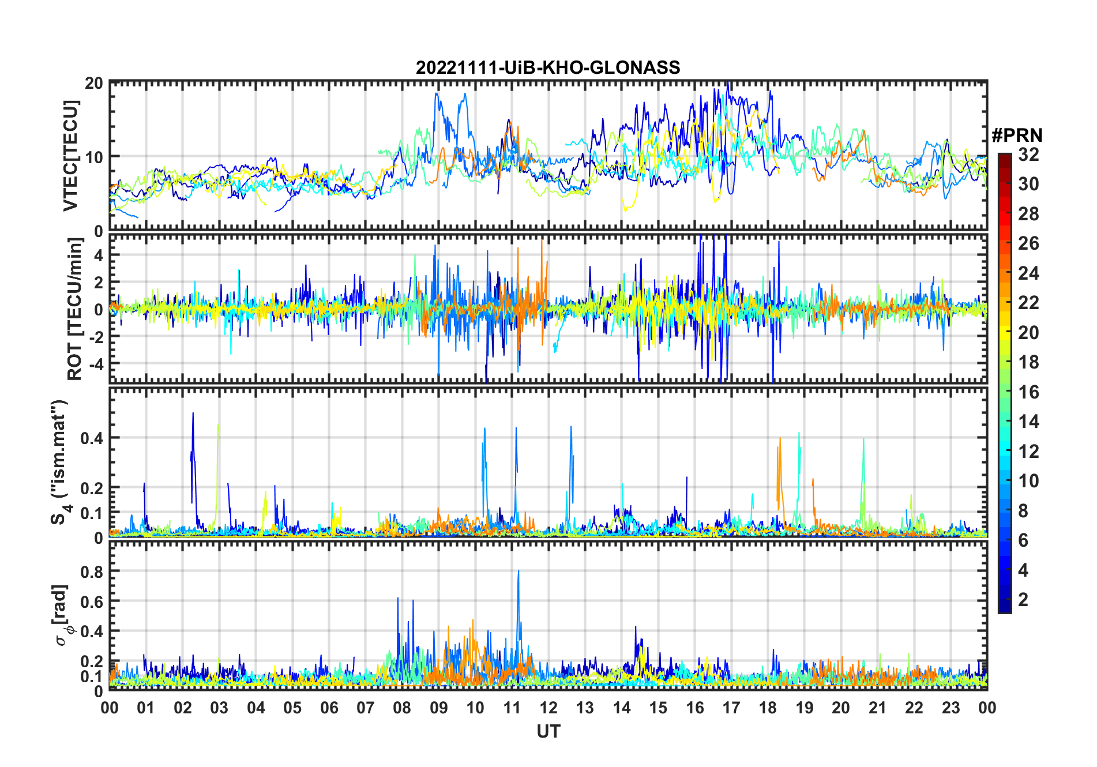The height and width of the screenshot is (767, 1097).
Task: Click the 12 tick label on UT axis
Action: 548,708
